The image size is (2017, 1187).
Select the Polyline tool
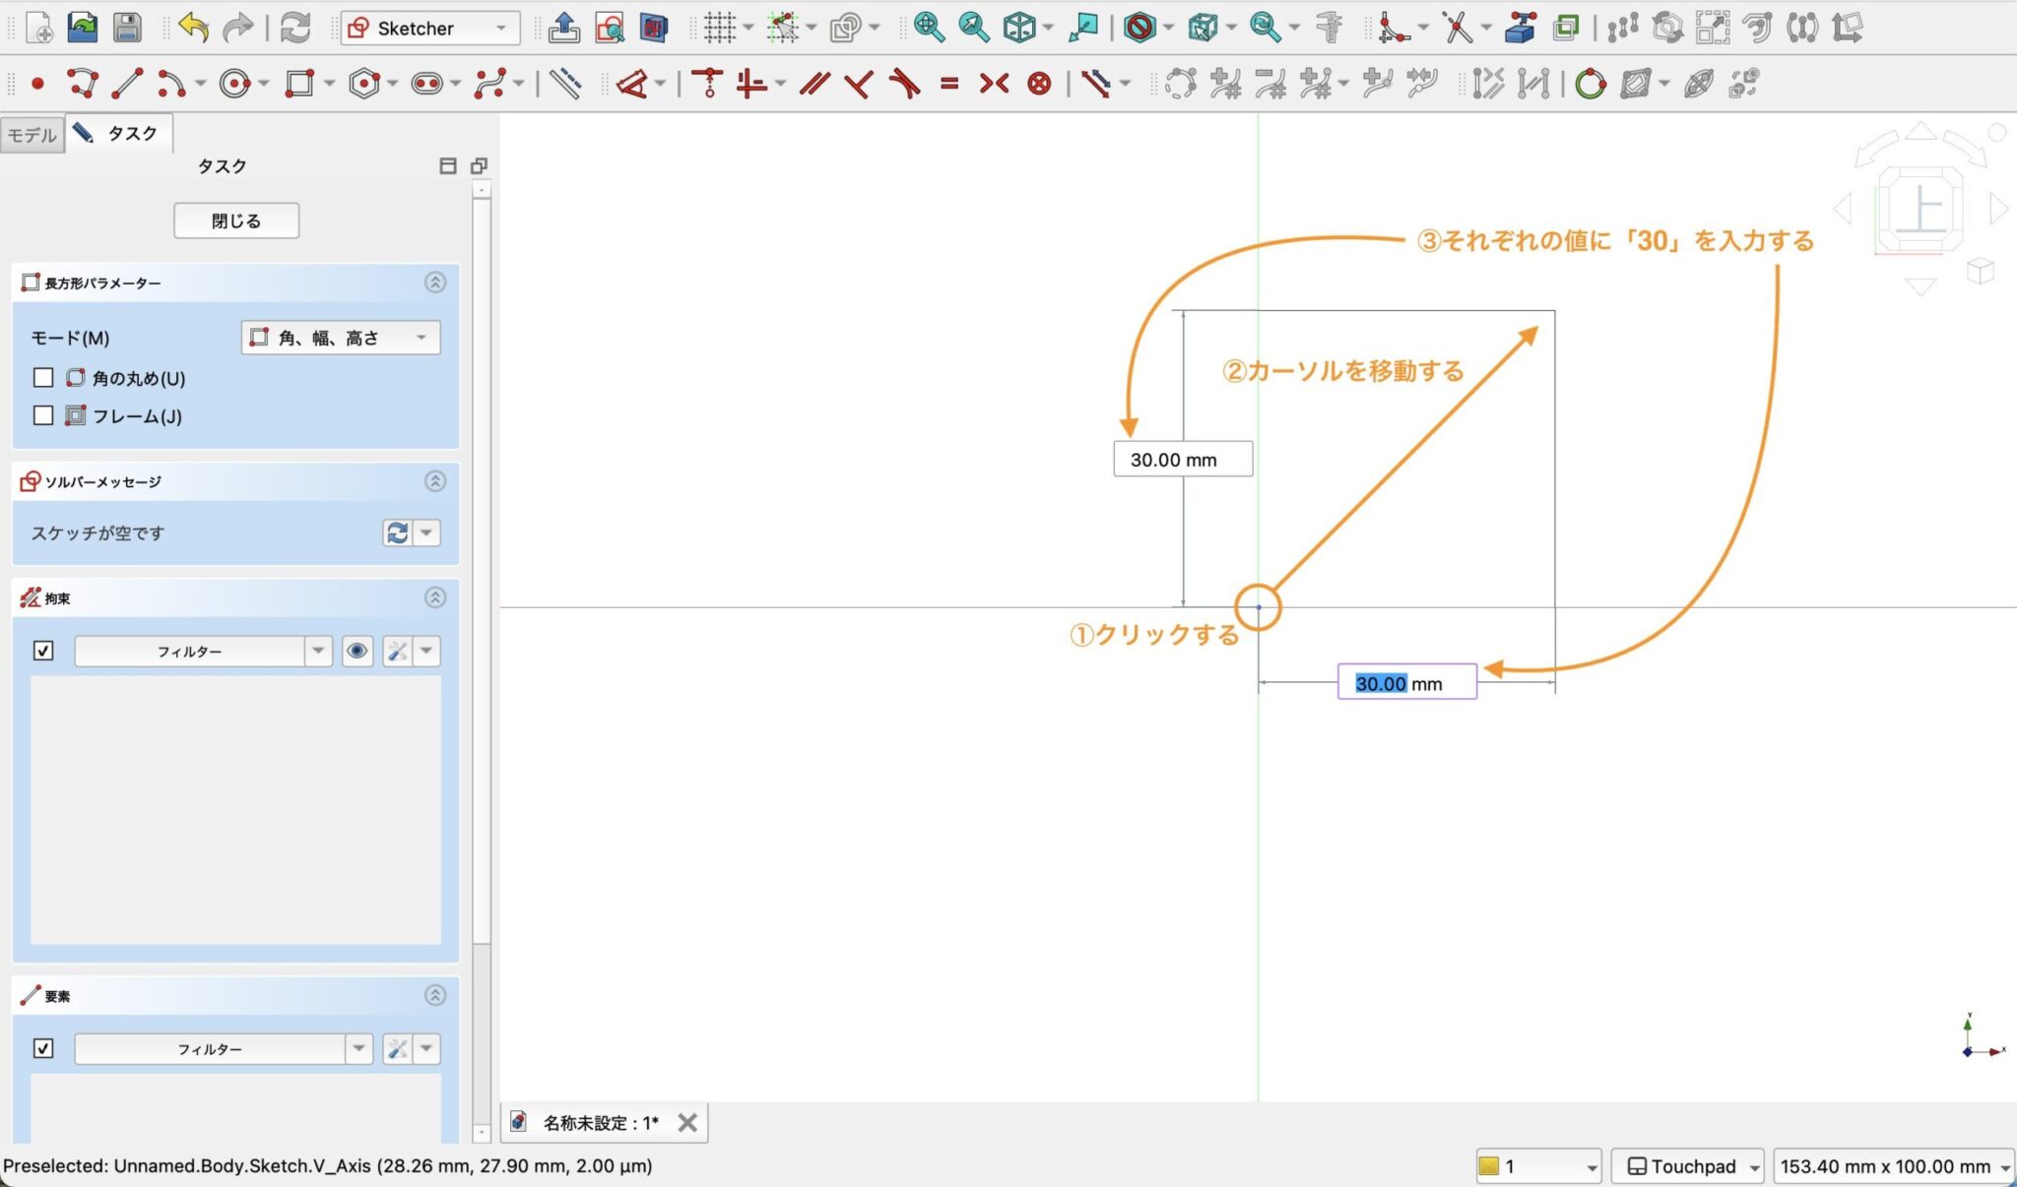point(83,84)
